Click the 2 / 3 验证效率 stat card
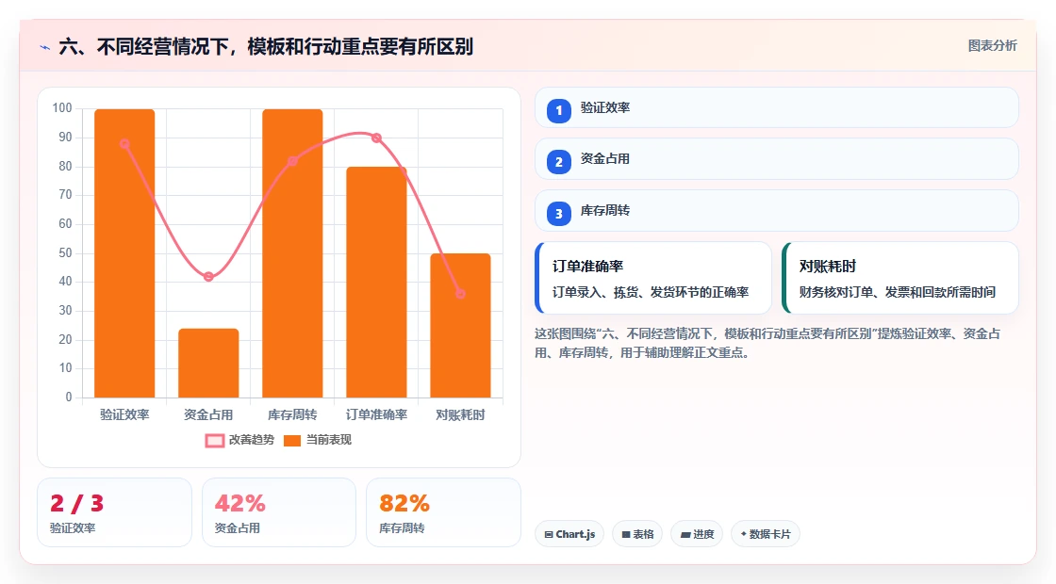Viewport: 1056px width, 584px height. coord(114,512)
